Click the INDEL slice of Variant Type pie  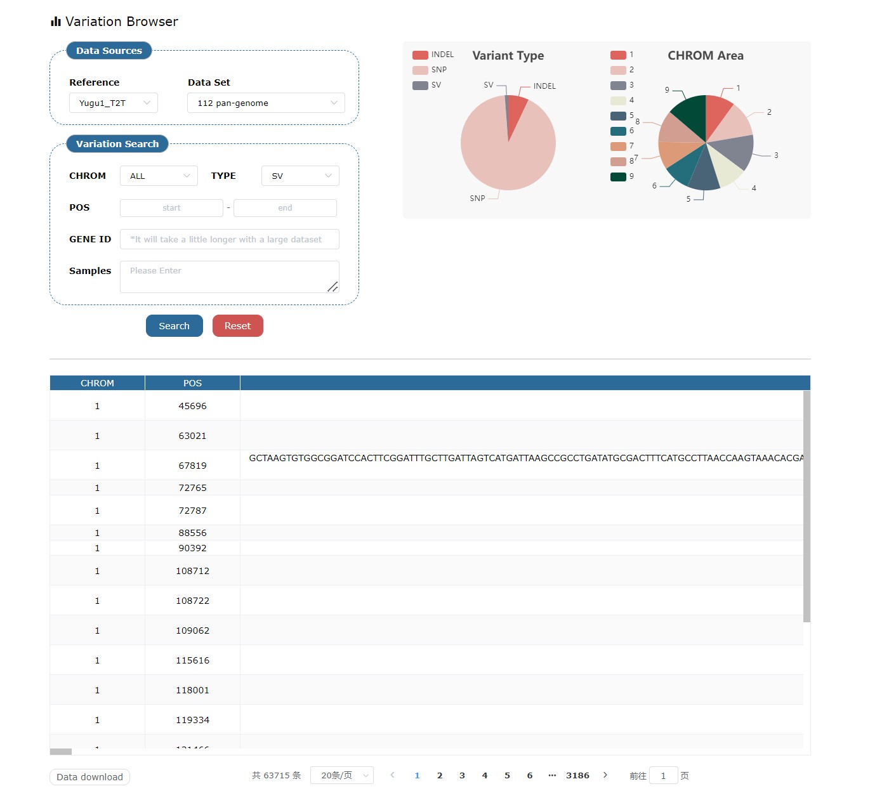(516, 110)
